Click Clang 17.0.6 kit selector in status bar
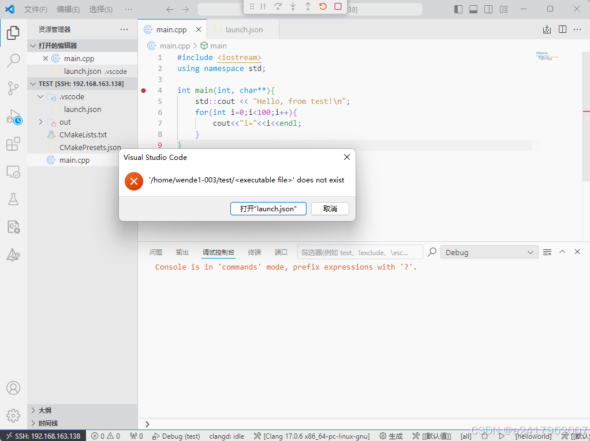Viewport: 590px width, 441px height. tap(312, 436)
